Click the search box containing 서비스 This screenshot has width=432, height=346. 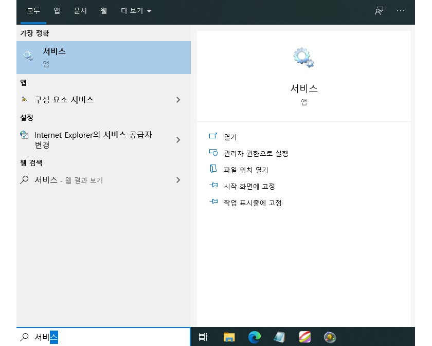[103, 337]
